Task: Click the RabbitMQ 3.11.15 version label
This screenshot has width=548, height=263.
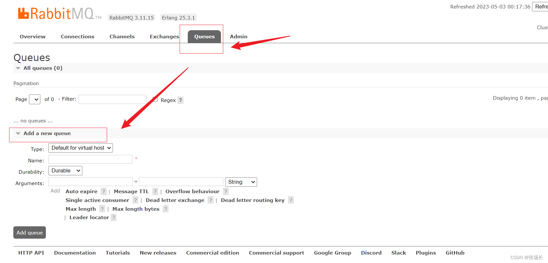Action: (x=131, y=18)
